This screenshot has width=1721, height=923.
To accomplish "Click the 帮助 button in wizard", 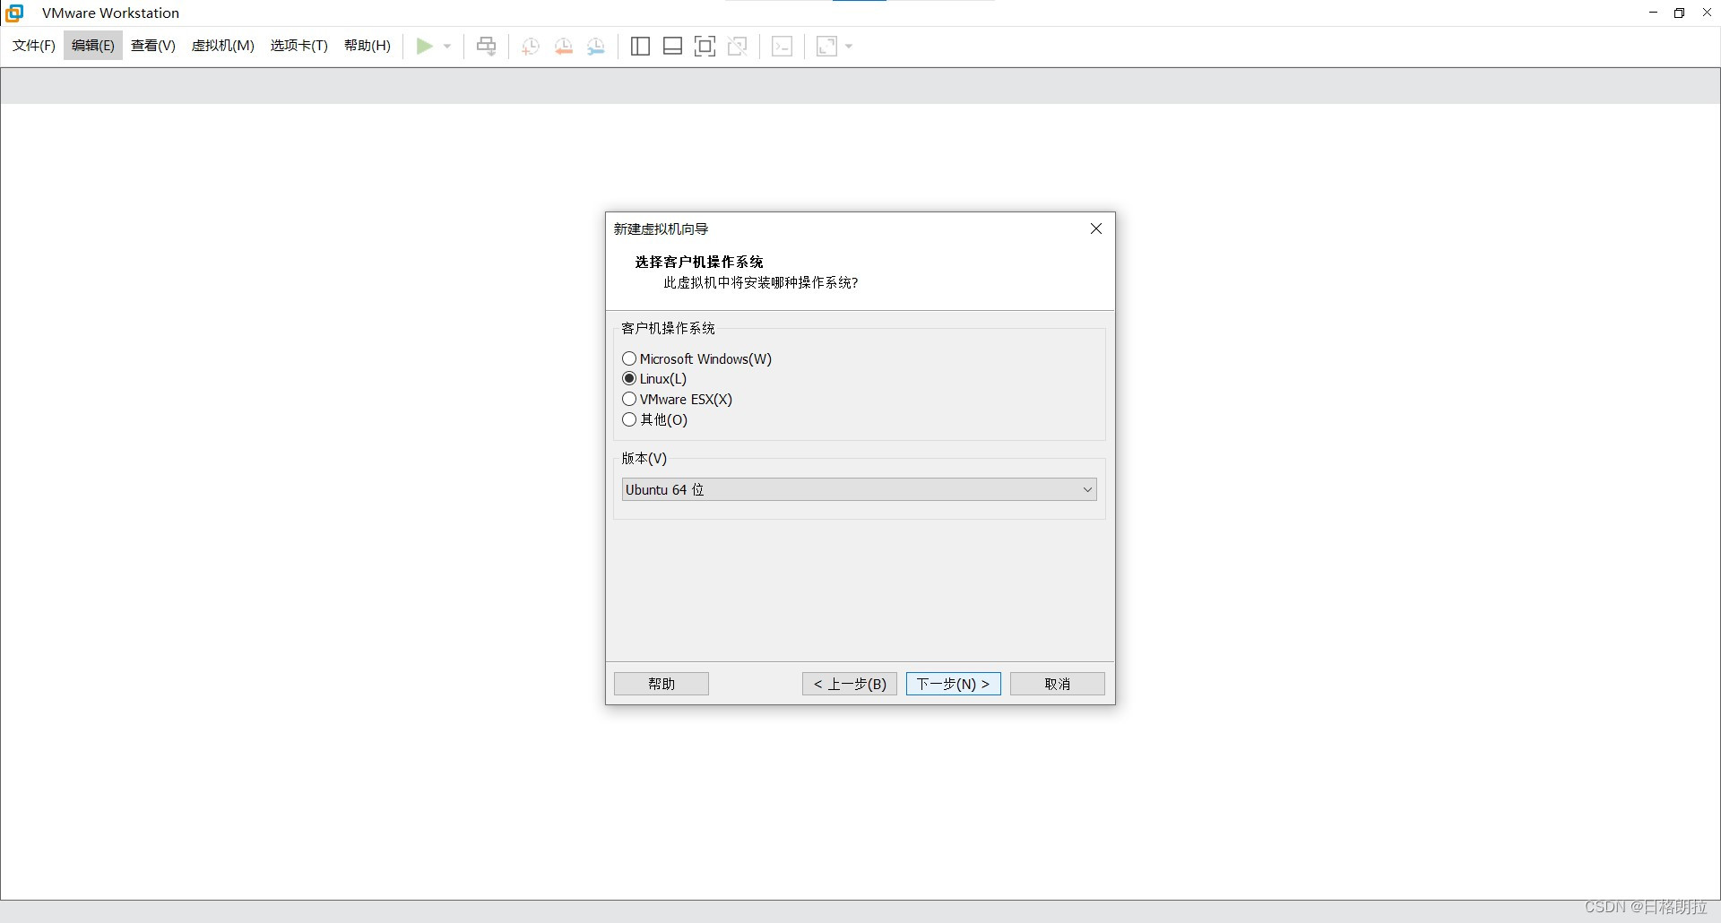I will tap(662, 684).
